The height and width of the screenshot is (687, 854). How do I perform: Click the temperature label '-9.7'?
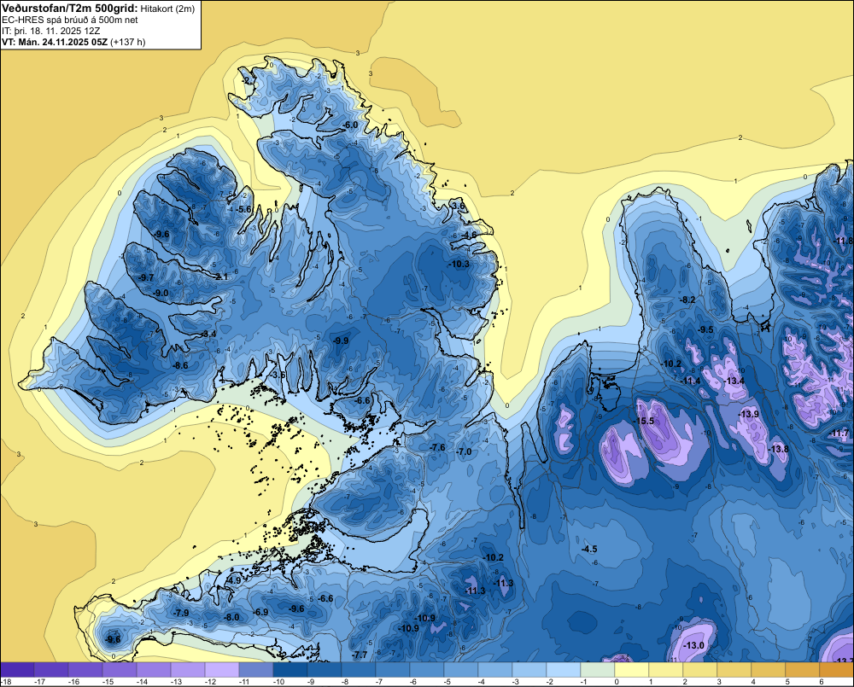click(x=146, y=277)
